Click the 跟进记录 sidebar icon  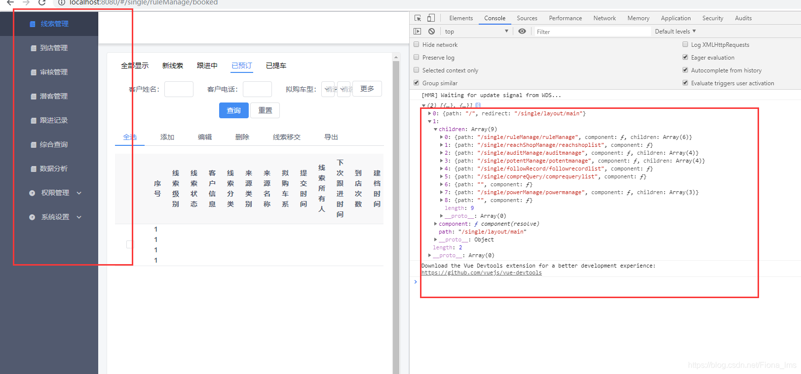[x=33, y=121]
